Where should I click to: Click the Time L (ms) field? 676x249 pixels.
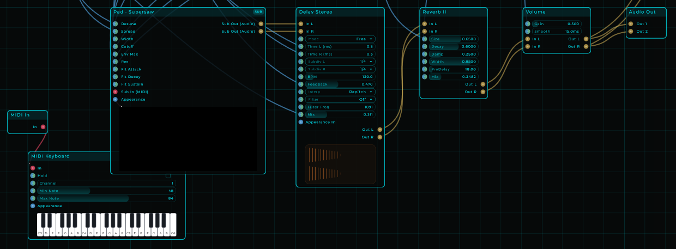pyautogui.click(x=340, y=47)
